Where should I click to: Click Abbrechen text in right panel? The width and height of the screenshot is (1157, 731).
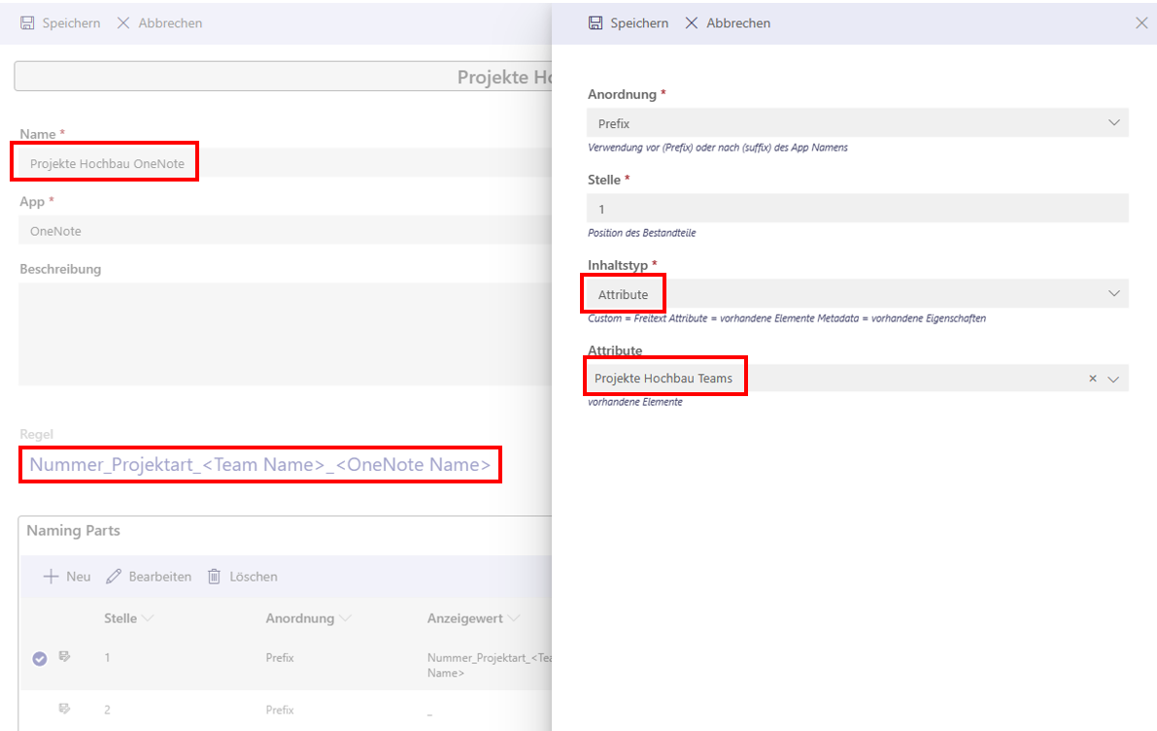click(x=738, y=23)
